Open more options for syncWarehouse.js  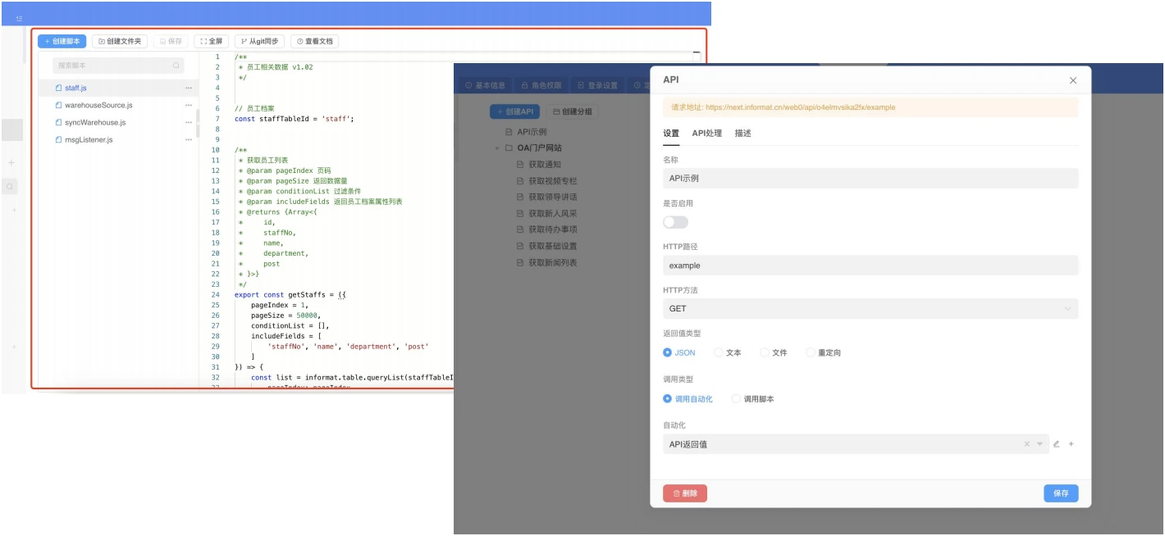tap(189, 122)
